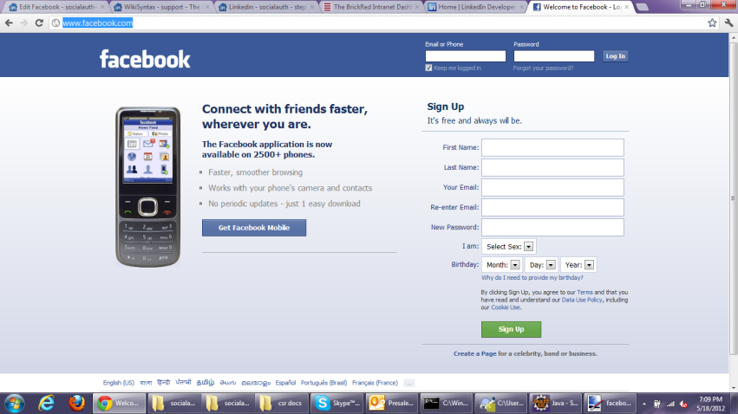Viewport: 738px width, 414px height.
Task: Open the Skype taskbar item
Action: [x=336, y=404]
